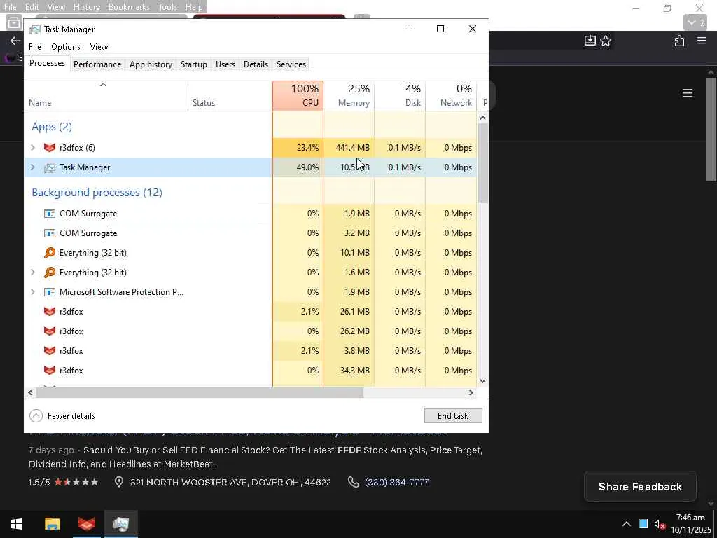Open the File menu in Task Manager
Viewport: 717px width, 538px height.
click(35, 47)
